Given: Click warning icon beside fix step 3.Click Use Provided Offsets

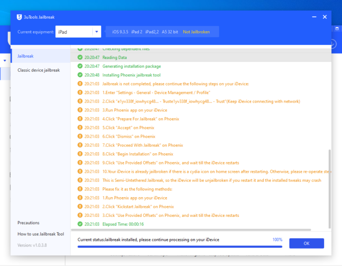Looking at the screenshot, I should click(x=80, y=215).
